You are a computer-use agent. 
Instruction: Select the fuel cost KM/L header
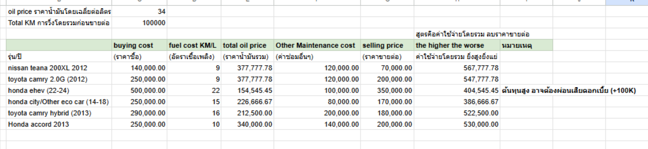(194, 45)
